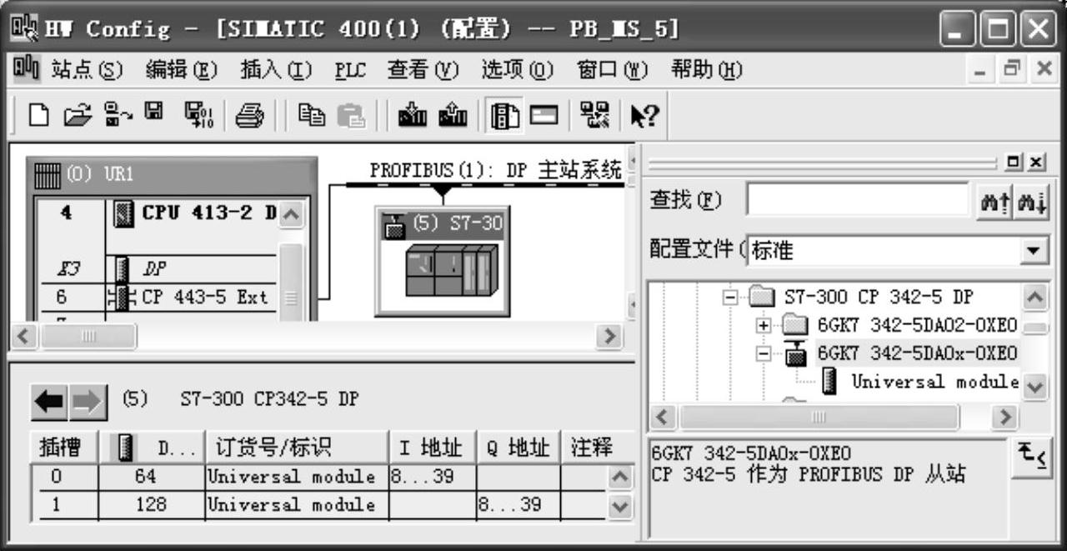Open the 查看(V) menu

click(423, 72)
